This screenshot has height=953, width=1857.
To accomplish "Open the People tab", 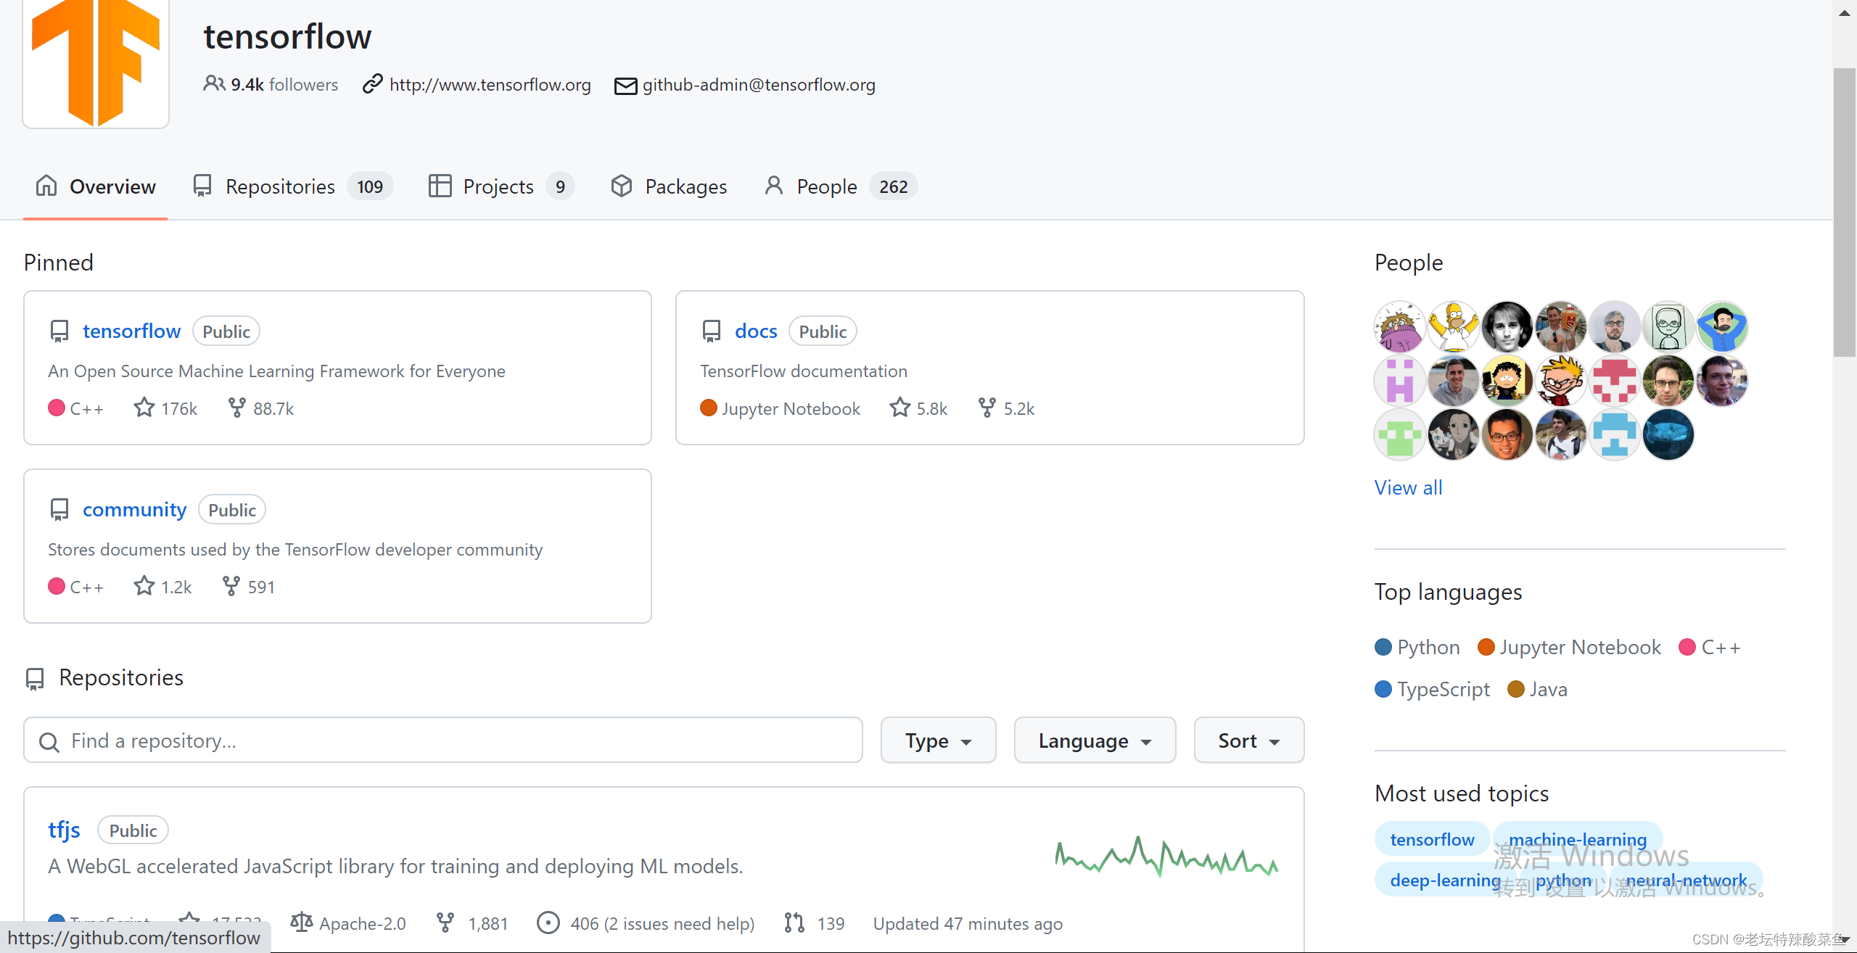I will 840,186.
